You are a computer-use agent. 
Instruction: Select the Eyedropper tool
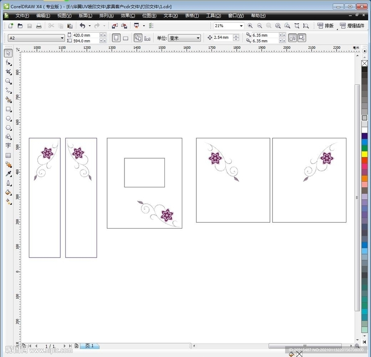coord(9,174)
